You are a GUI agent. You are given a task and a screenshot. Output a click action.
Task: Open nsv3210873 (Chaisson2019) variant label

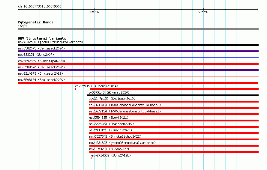pyautogui.click(x=40, y=73)
